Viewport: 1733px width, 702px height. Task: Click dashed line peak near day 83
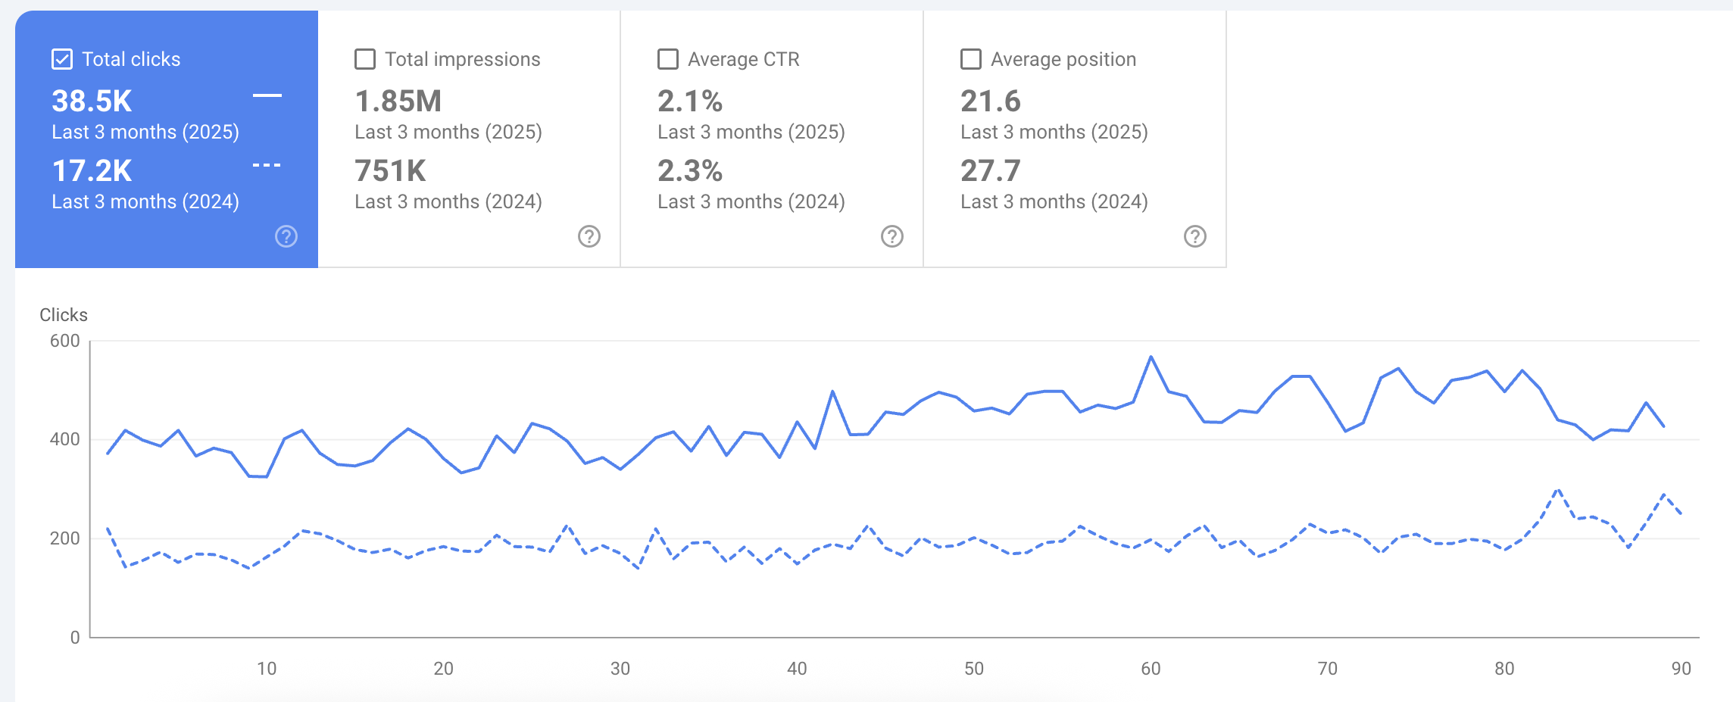(1558, 490)
